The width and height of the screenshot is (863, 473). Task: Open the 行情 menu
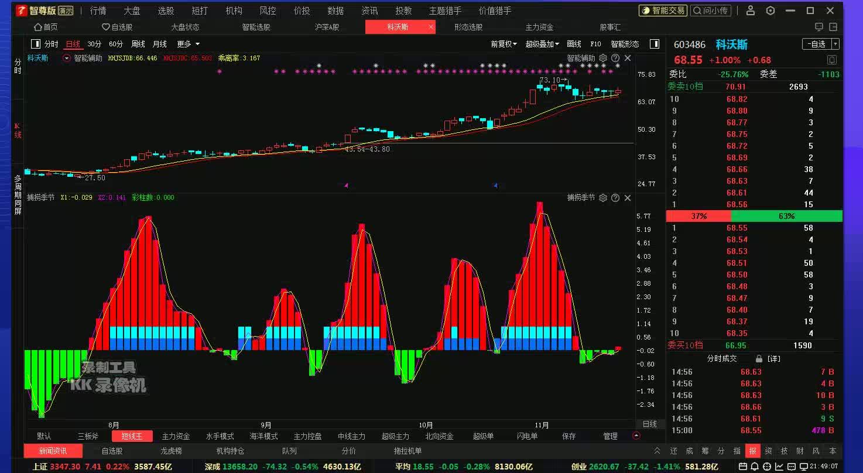(x=98, y=11)
